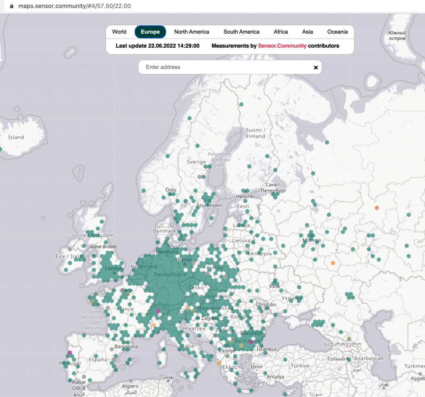Click the gray hexagon near Barcelona
Screen dimensions: 425x397
(112, 349)
